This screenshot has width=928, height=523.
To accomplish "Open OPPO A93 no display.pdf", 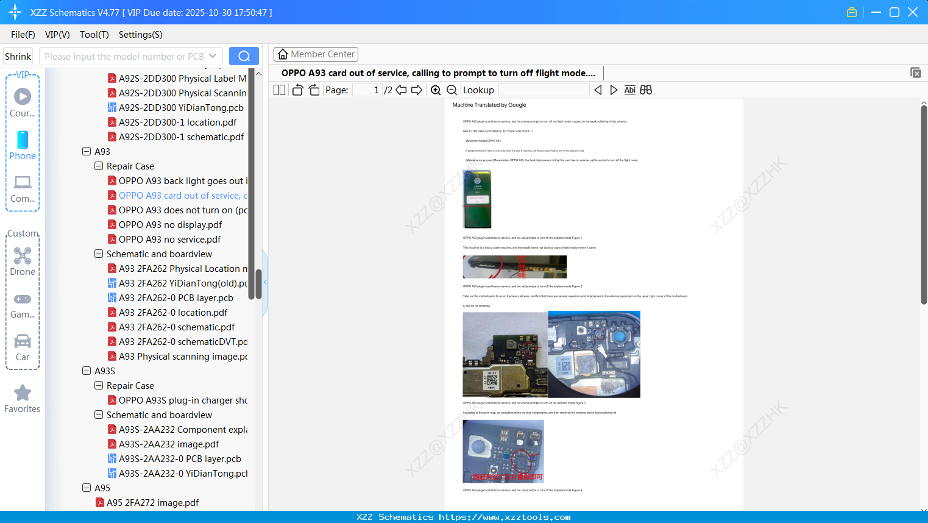I will coord(165,224).
